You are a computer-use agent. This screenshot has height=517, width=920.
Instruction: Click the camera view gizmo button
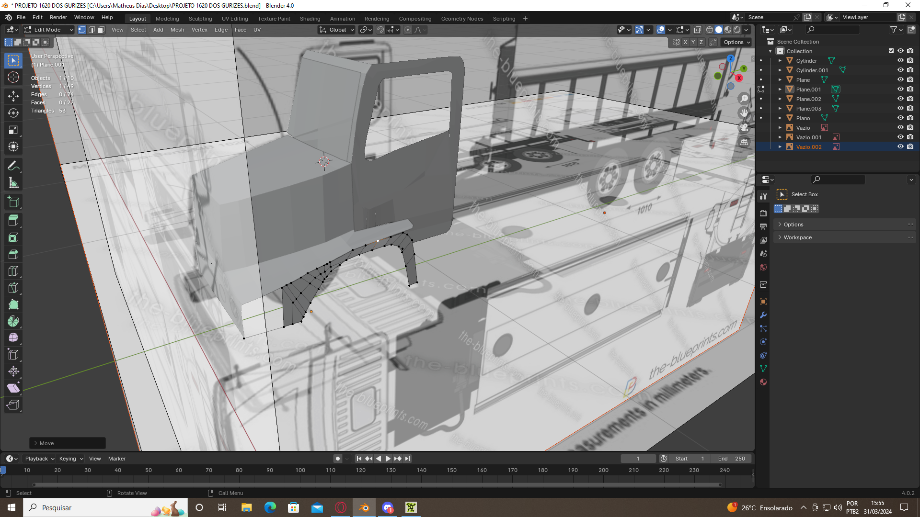pyautogui.click(x=744, y=128)
